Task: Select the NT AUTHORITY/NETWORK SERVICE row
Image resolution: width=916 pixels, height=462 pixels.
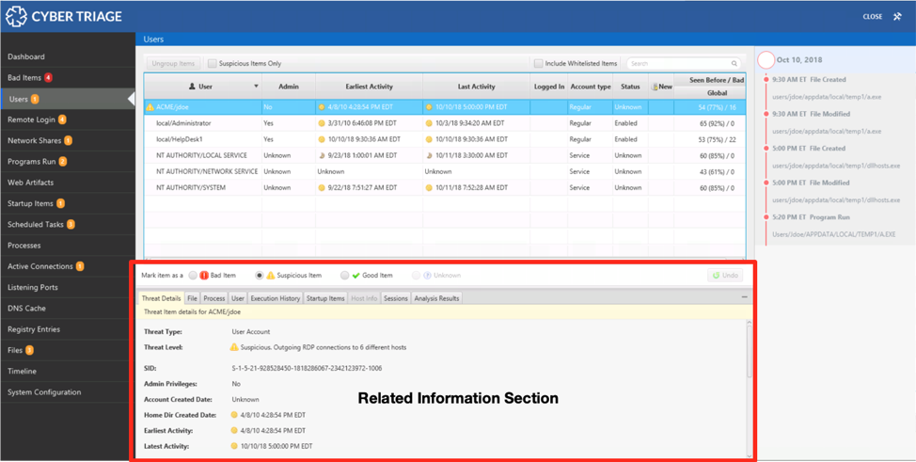Action: pos(445,171)
